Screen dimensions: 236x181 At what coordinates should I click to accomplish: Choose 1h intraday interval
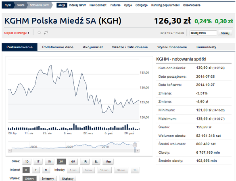coord(135,170)
